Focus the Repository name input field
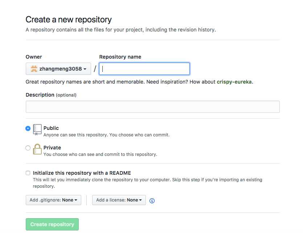 tap(144, 69)
